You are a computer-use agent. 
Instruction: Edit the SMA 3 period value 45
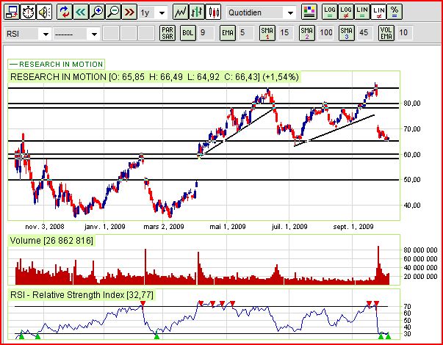click(x=364, y=33)
